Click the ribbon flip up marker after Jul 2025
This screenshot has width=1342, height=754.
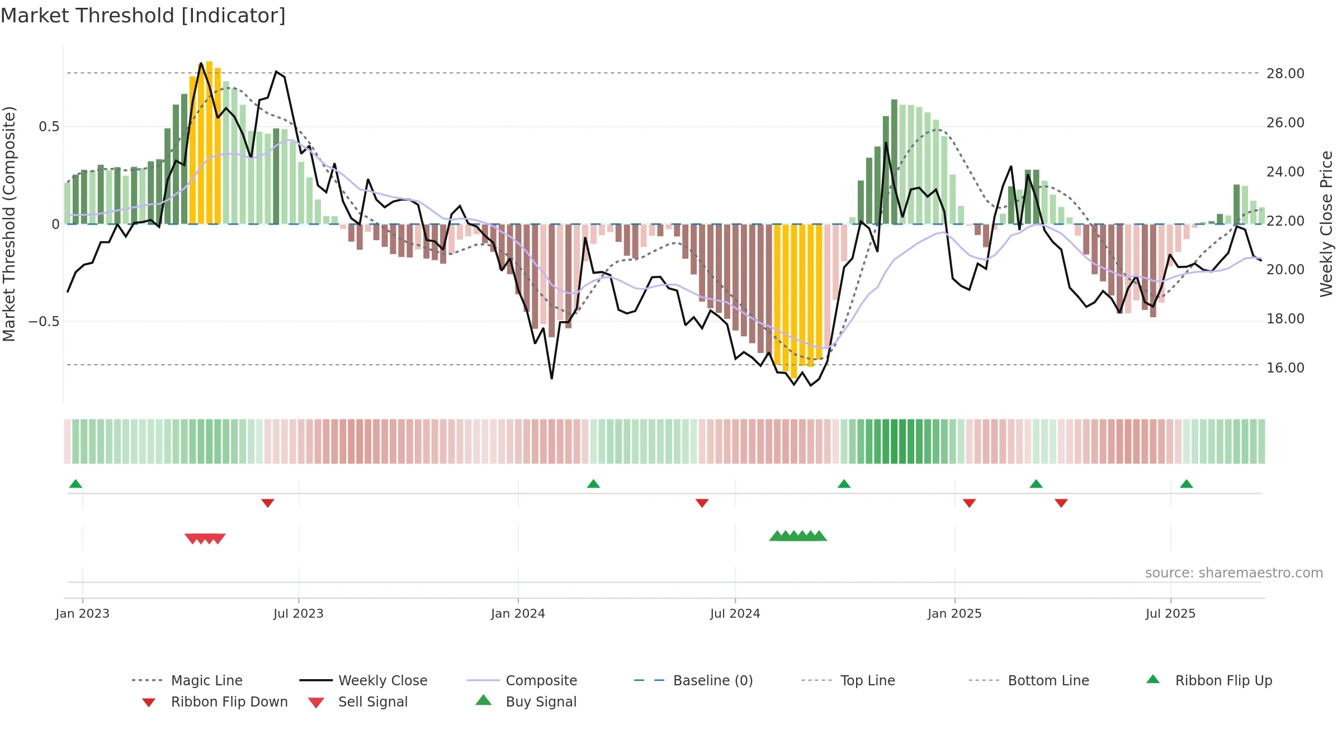click(1187, 484)
